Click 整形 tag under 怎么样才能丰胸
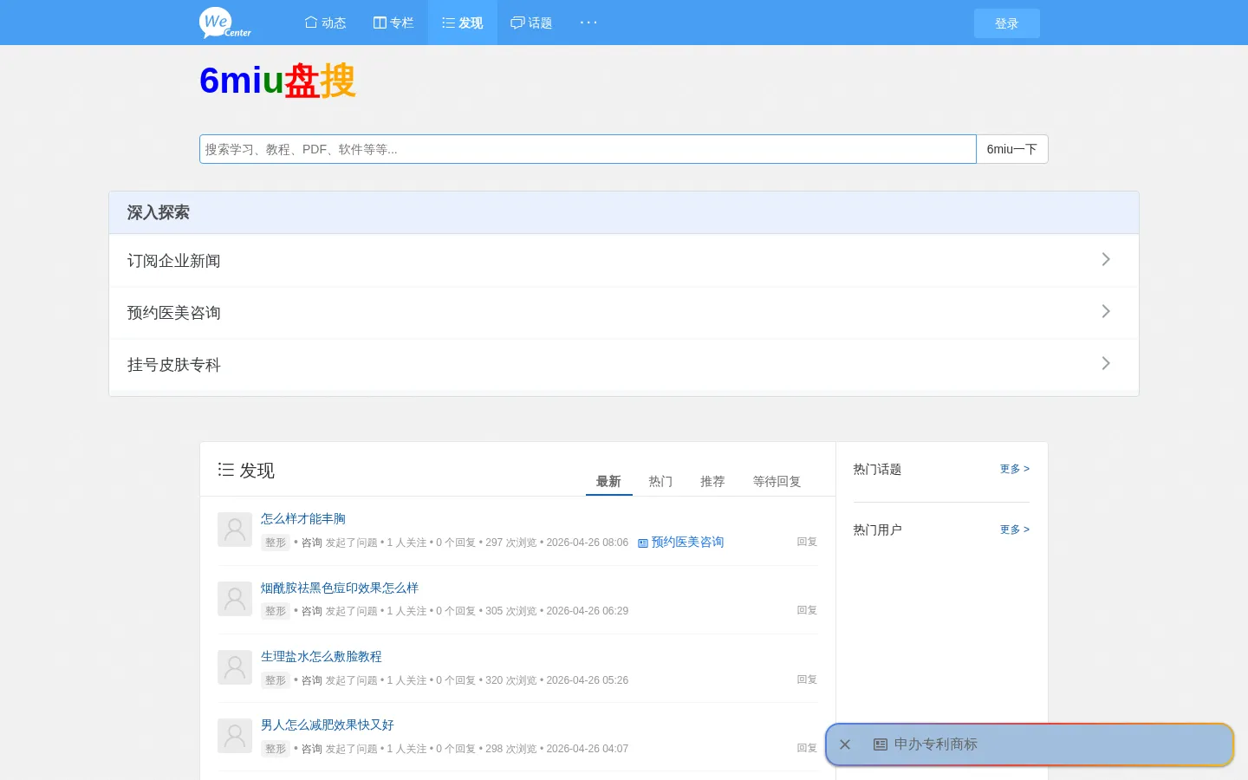Image resolution: width=1248 pixels, height=780 pixels. (x=276, y=543)
